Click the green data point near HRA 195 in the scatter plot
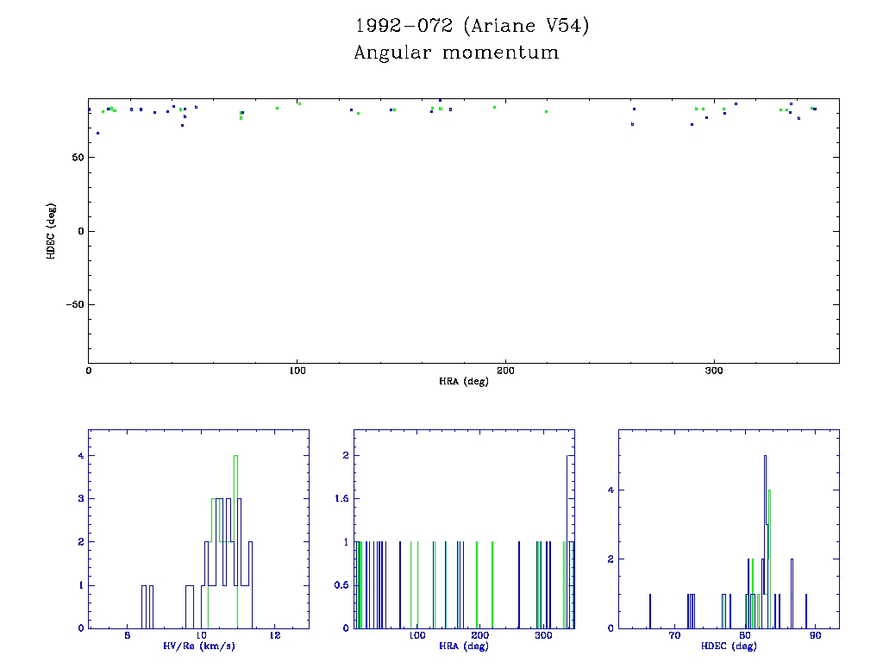The image size is (883, 662). pos(494,107)
